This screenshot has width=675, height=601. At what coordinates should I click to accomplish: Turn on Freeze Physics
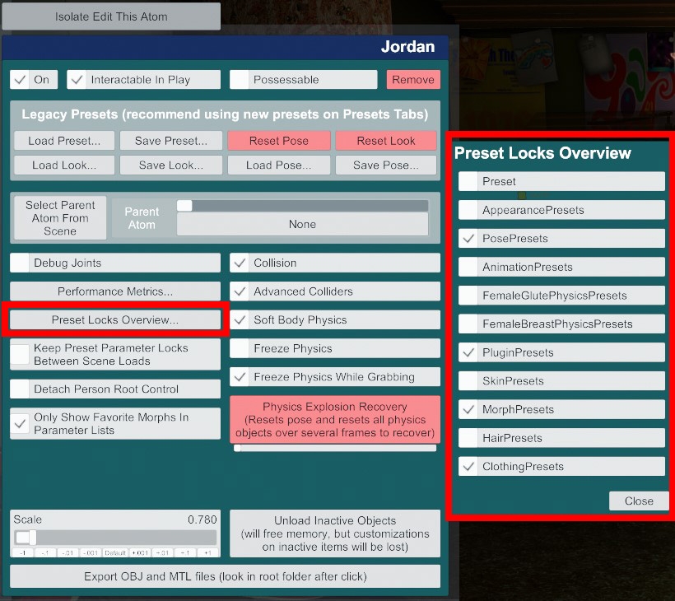(240, 349)
